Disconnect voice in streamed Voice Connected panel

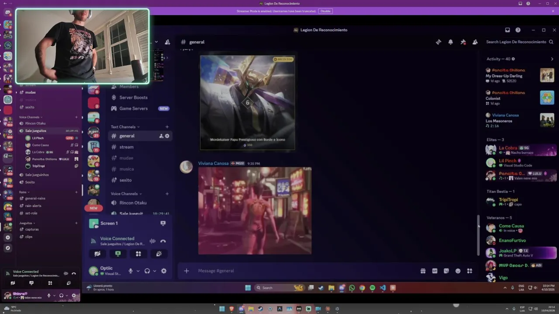[163, 241]
